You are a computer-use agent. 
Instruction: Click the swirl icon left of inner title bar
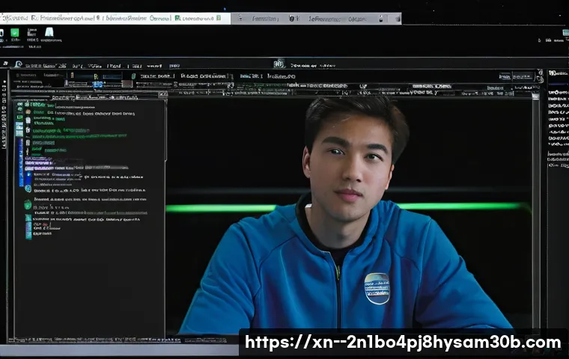coord(18,64)
